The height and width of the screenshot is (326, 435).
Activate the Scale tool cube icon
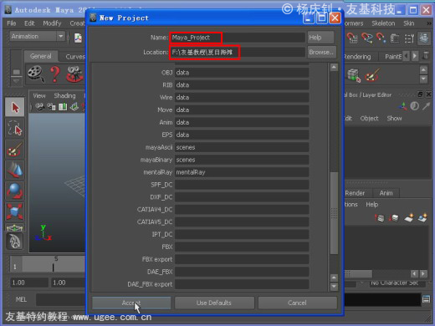tap(15, 211)
